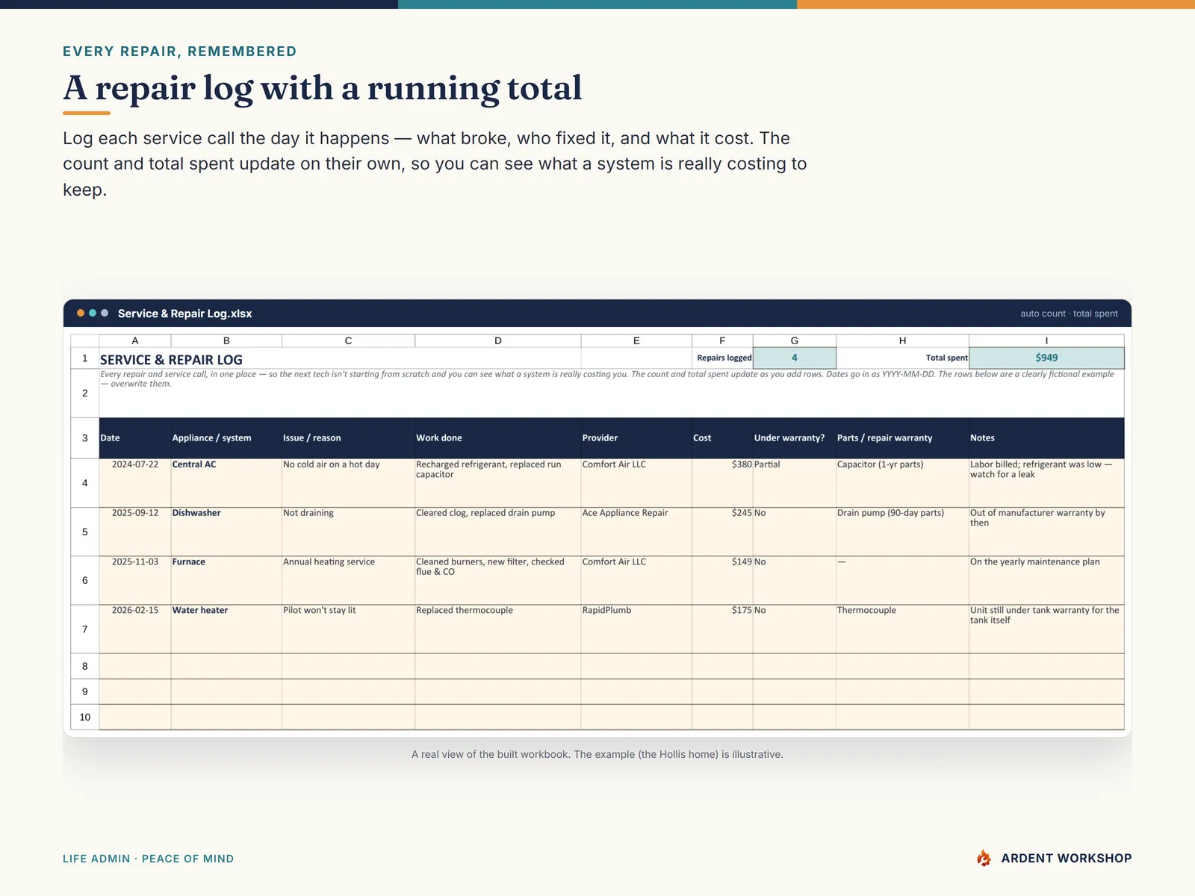Select row 10 header

pos(85,717)
